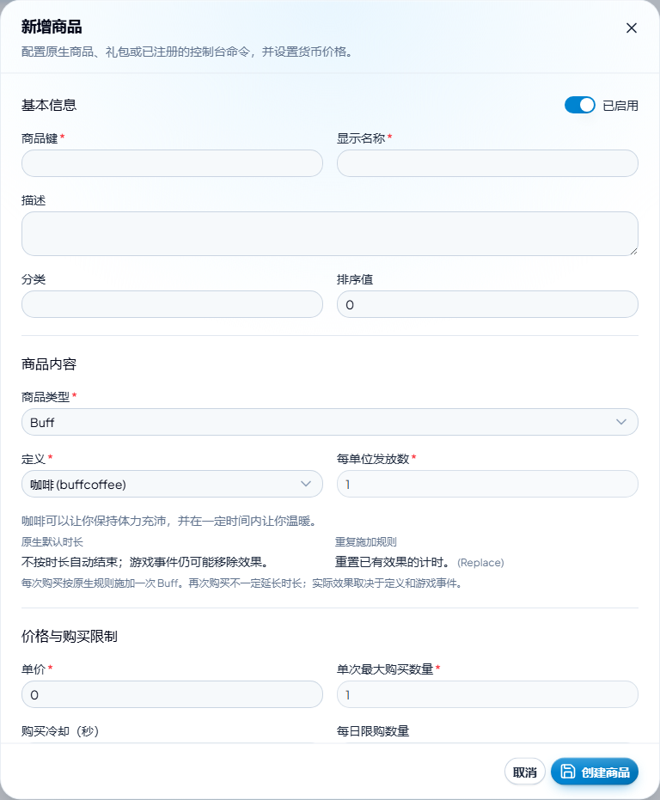Click the 重复施加规则 label
Screen dimensions: 660x800
366,542
